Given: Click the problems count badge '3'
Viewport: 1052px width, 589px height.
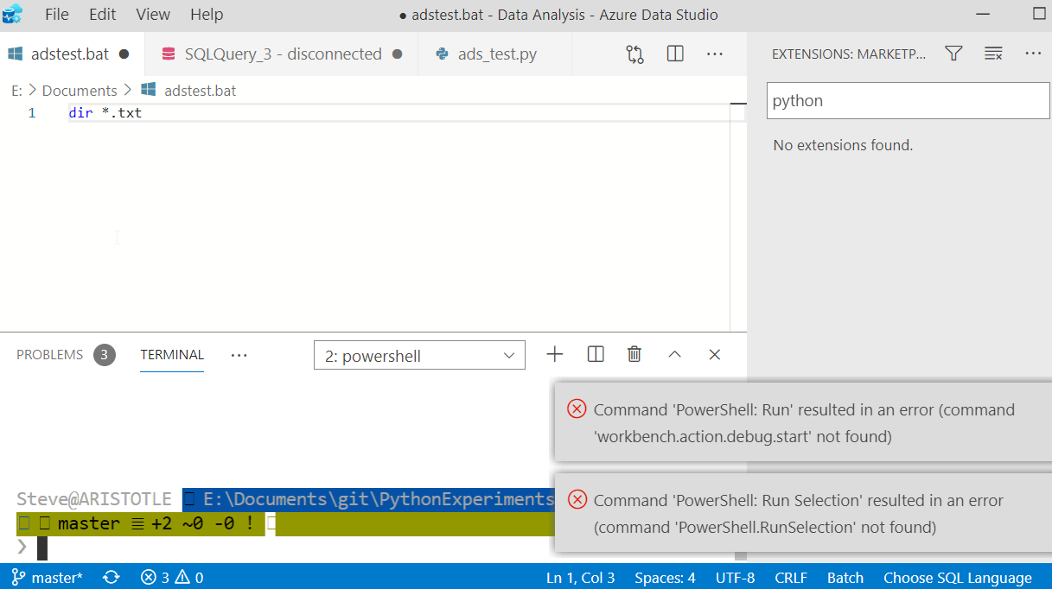Looking at the screenshot, I should tap(105, 355).
